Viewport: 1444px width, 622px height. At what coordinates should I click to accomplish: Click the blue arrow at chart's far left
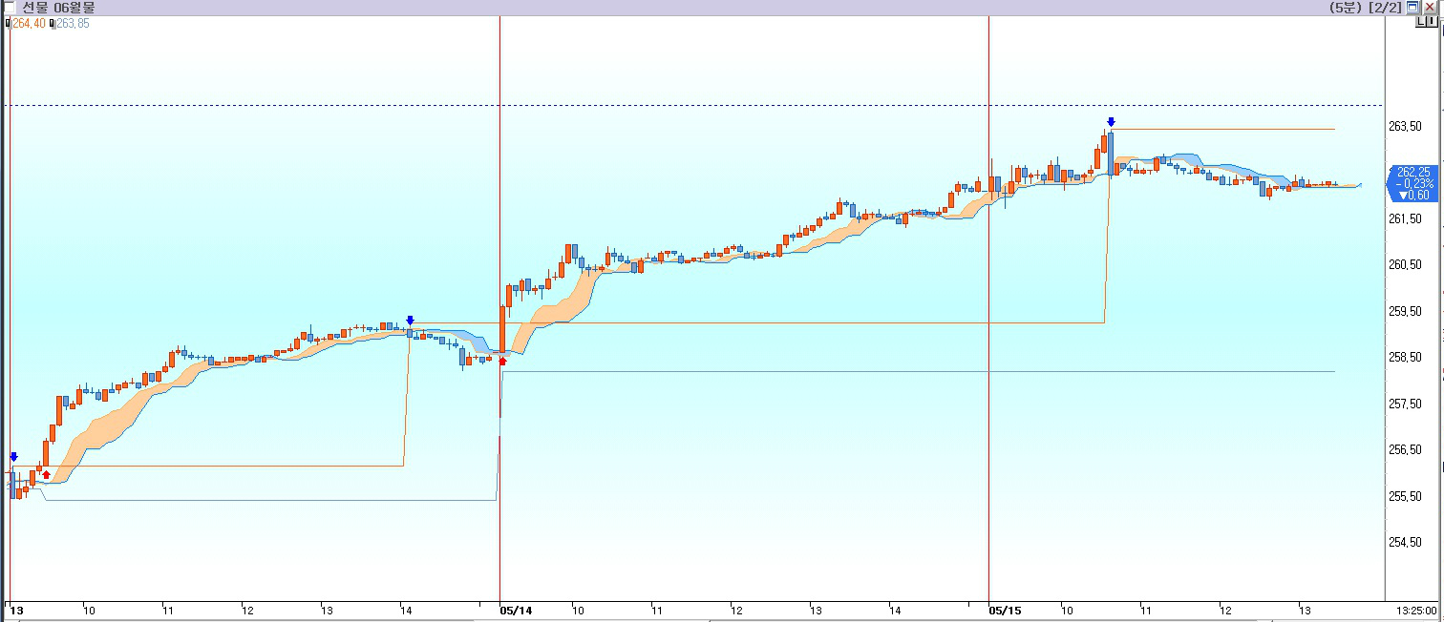coord(13,457)
